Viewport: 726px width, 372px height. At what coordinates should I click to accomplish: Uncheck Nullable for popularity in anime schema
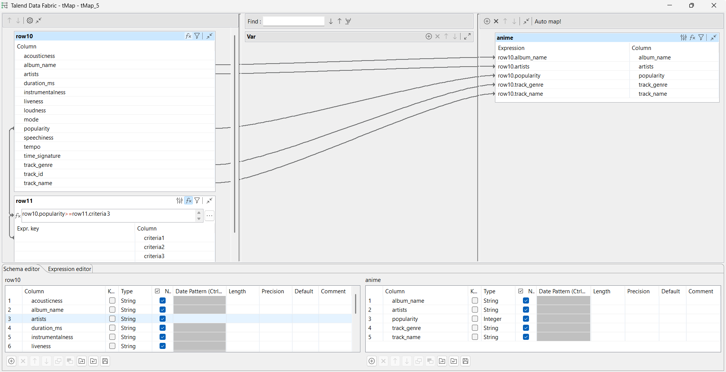(x=526, y=319)
